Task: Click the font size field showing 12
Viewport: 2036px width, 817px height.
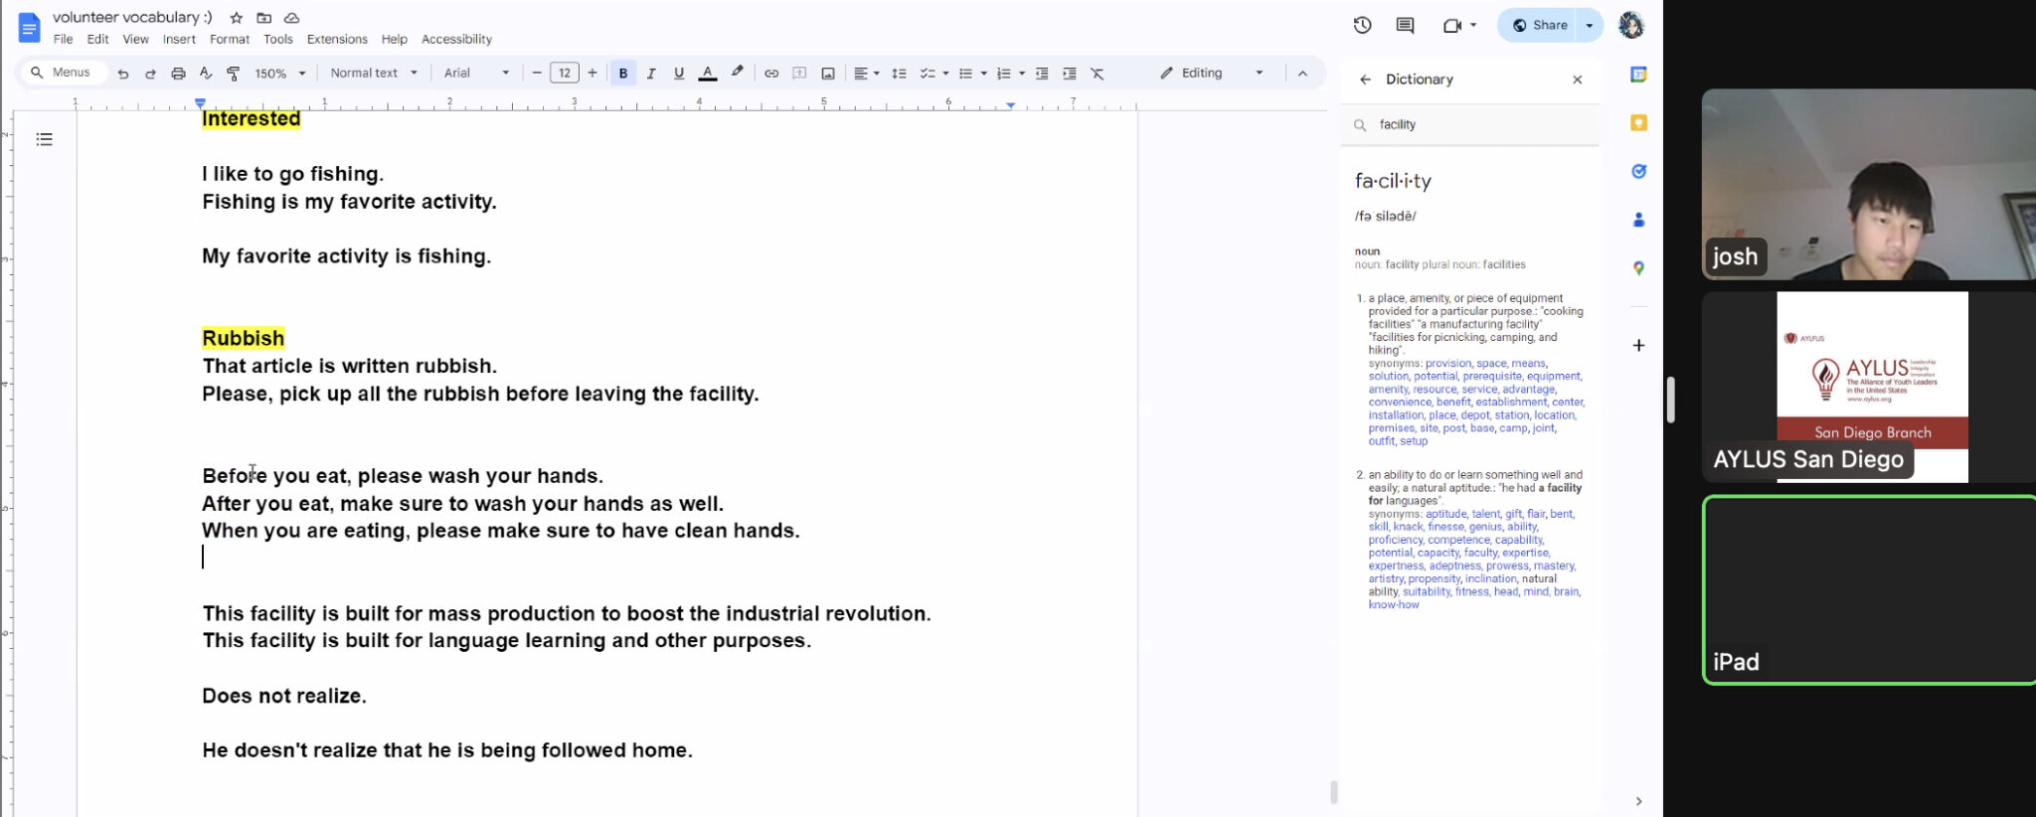Action: click(565, 73)
